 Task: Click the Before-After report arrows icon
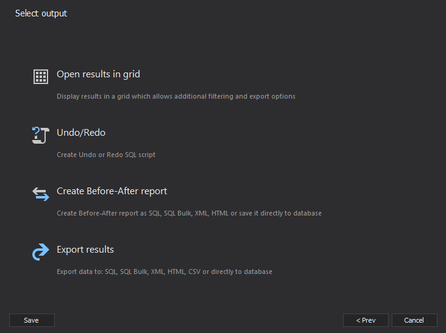pos(41,194)
